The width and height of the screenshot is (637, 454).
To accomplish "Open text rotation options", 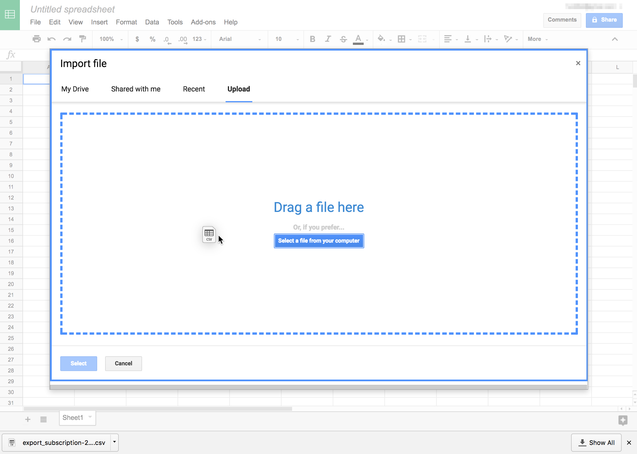I will click(x=508, y=39).
